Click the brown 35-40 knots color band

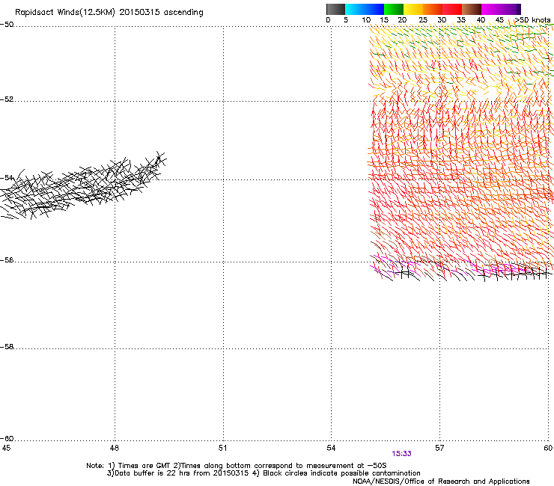coord(472,9)
